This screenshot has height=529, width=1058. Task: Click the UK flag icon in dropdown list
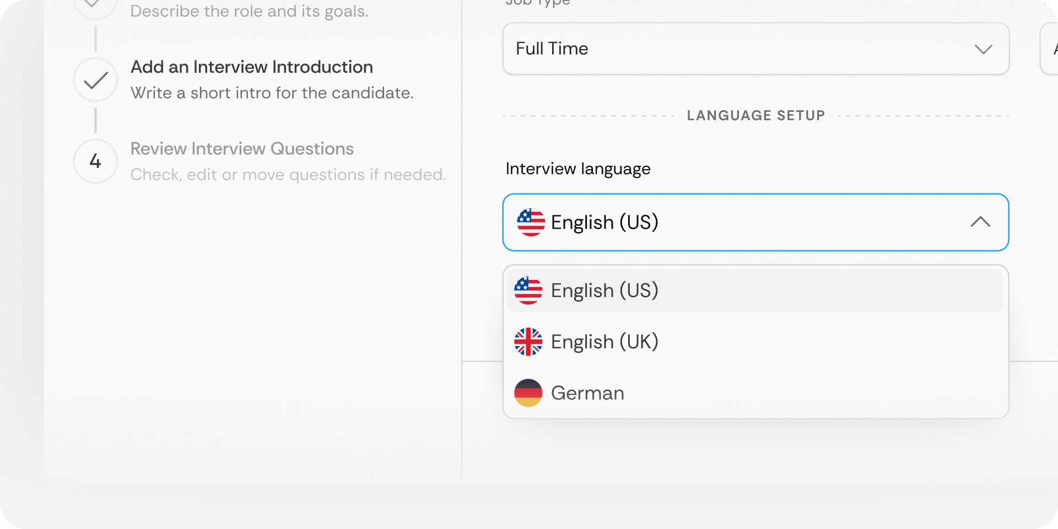click(x=528, y=342)
